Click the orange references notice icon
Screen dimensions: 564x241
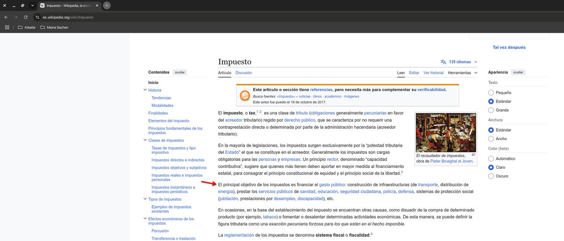point(245,96)
